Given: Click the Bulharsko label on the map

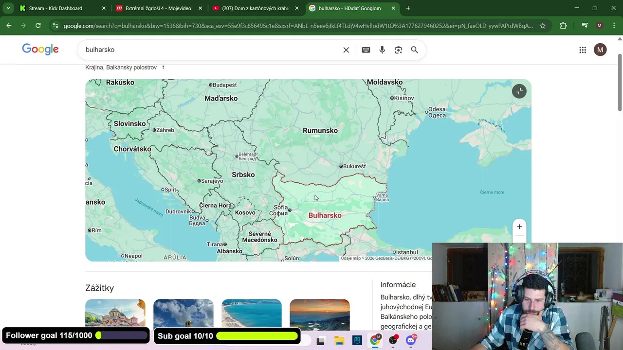Looking at the screenshot, I should (325, 215).
